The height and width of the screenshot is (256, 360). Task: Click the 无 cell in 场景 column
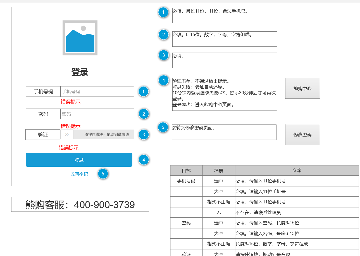pyautogui.click(x=219, y=212)
